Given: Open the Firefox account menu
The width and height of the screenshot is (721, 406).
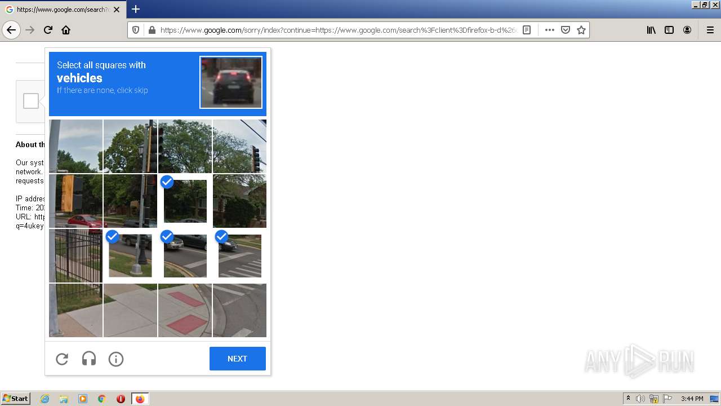Looking at the screenshot, I should click(x=687, y=30).
